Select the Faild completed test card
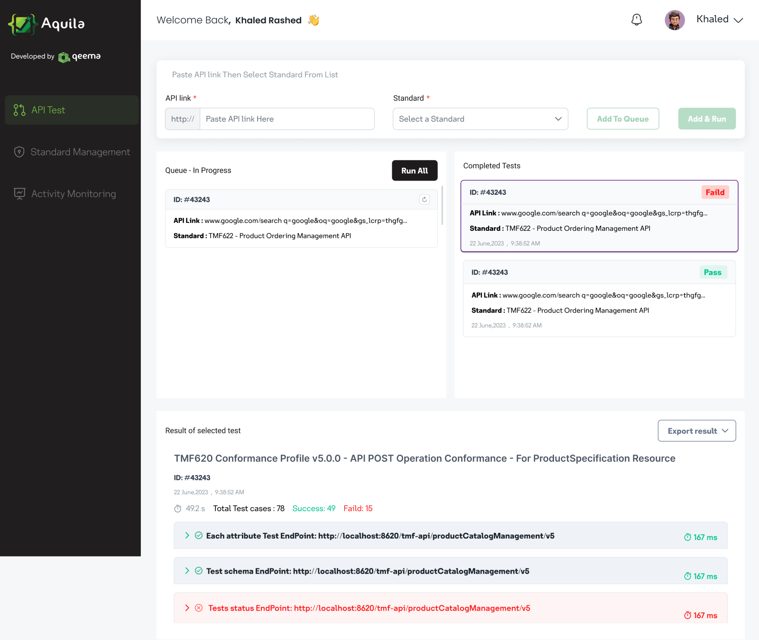 pos(599,216)
